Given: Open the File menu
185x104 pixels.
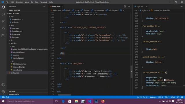Looking at the screenshot, I should point(7,2).
